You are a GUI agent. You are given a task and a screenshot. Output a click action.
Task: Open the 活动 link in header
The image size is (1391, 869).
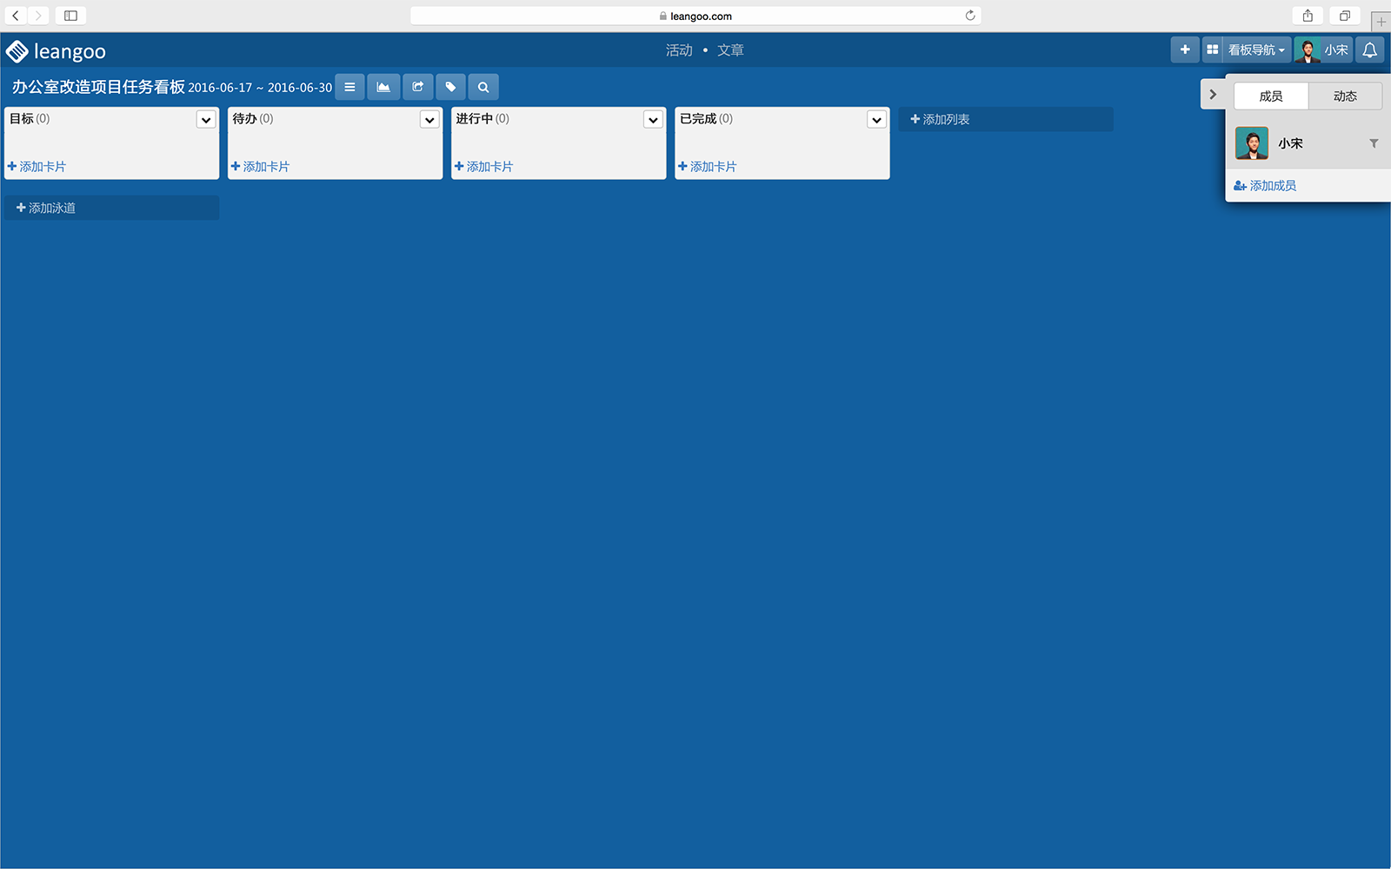[x=679, y=50]
